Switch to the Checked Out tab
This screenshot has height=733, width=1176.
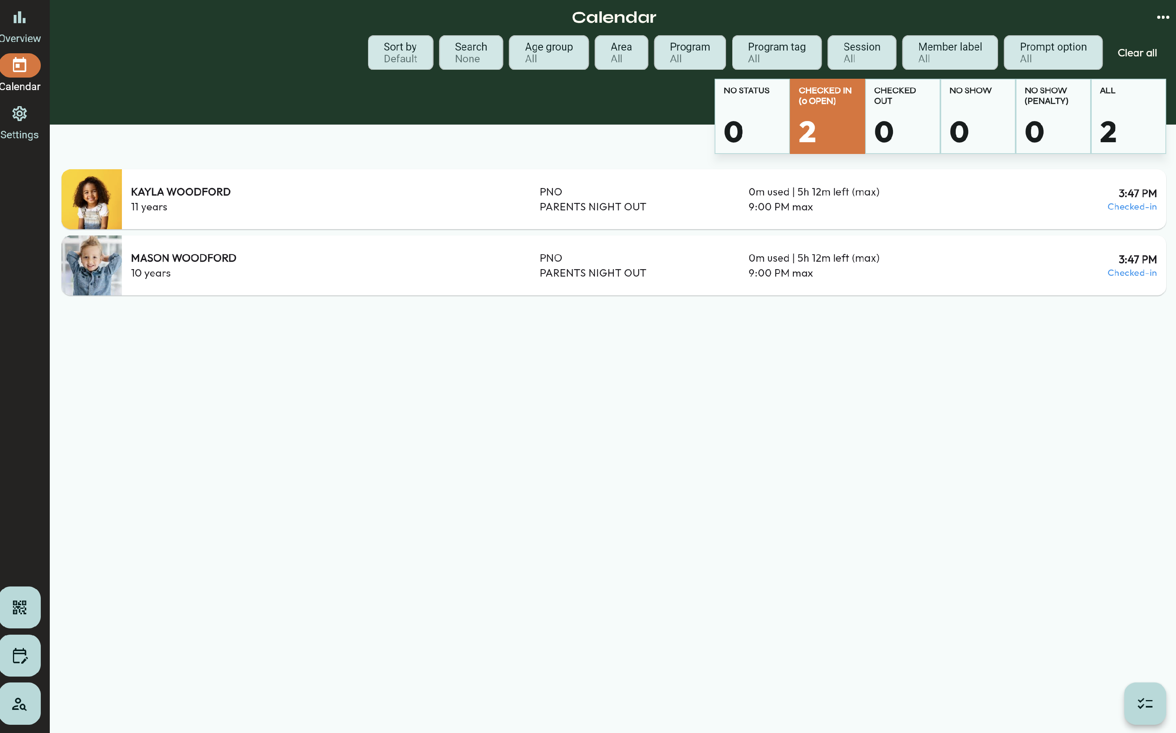902,116
